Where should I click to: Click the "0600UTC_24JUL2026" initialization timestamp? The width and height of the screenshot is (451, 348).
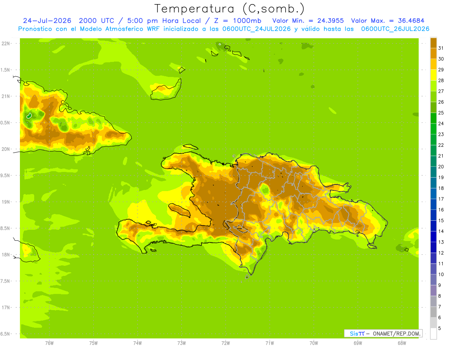[256, 29]
